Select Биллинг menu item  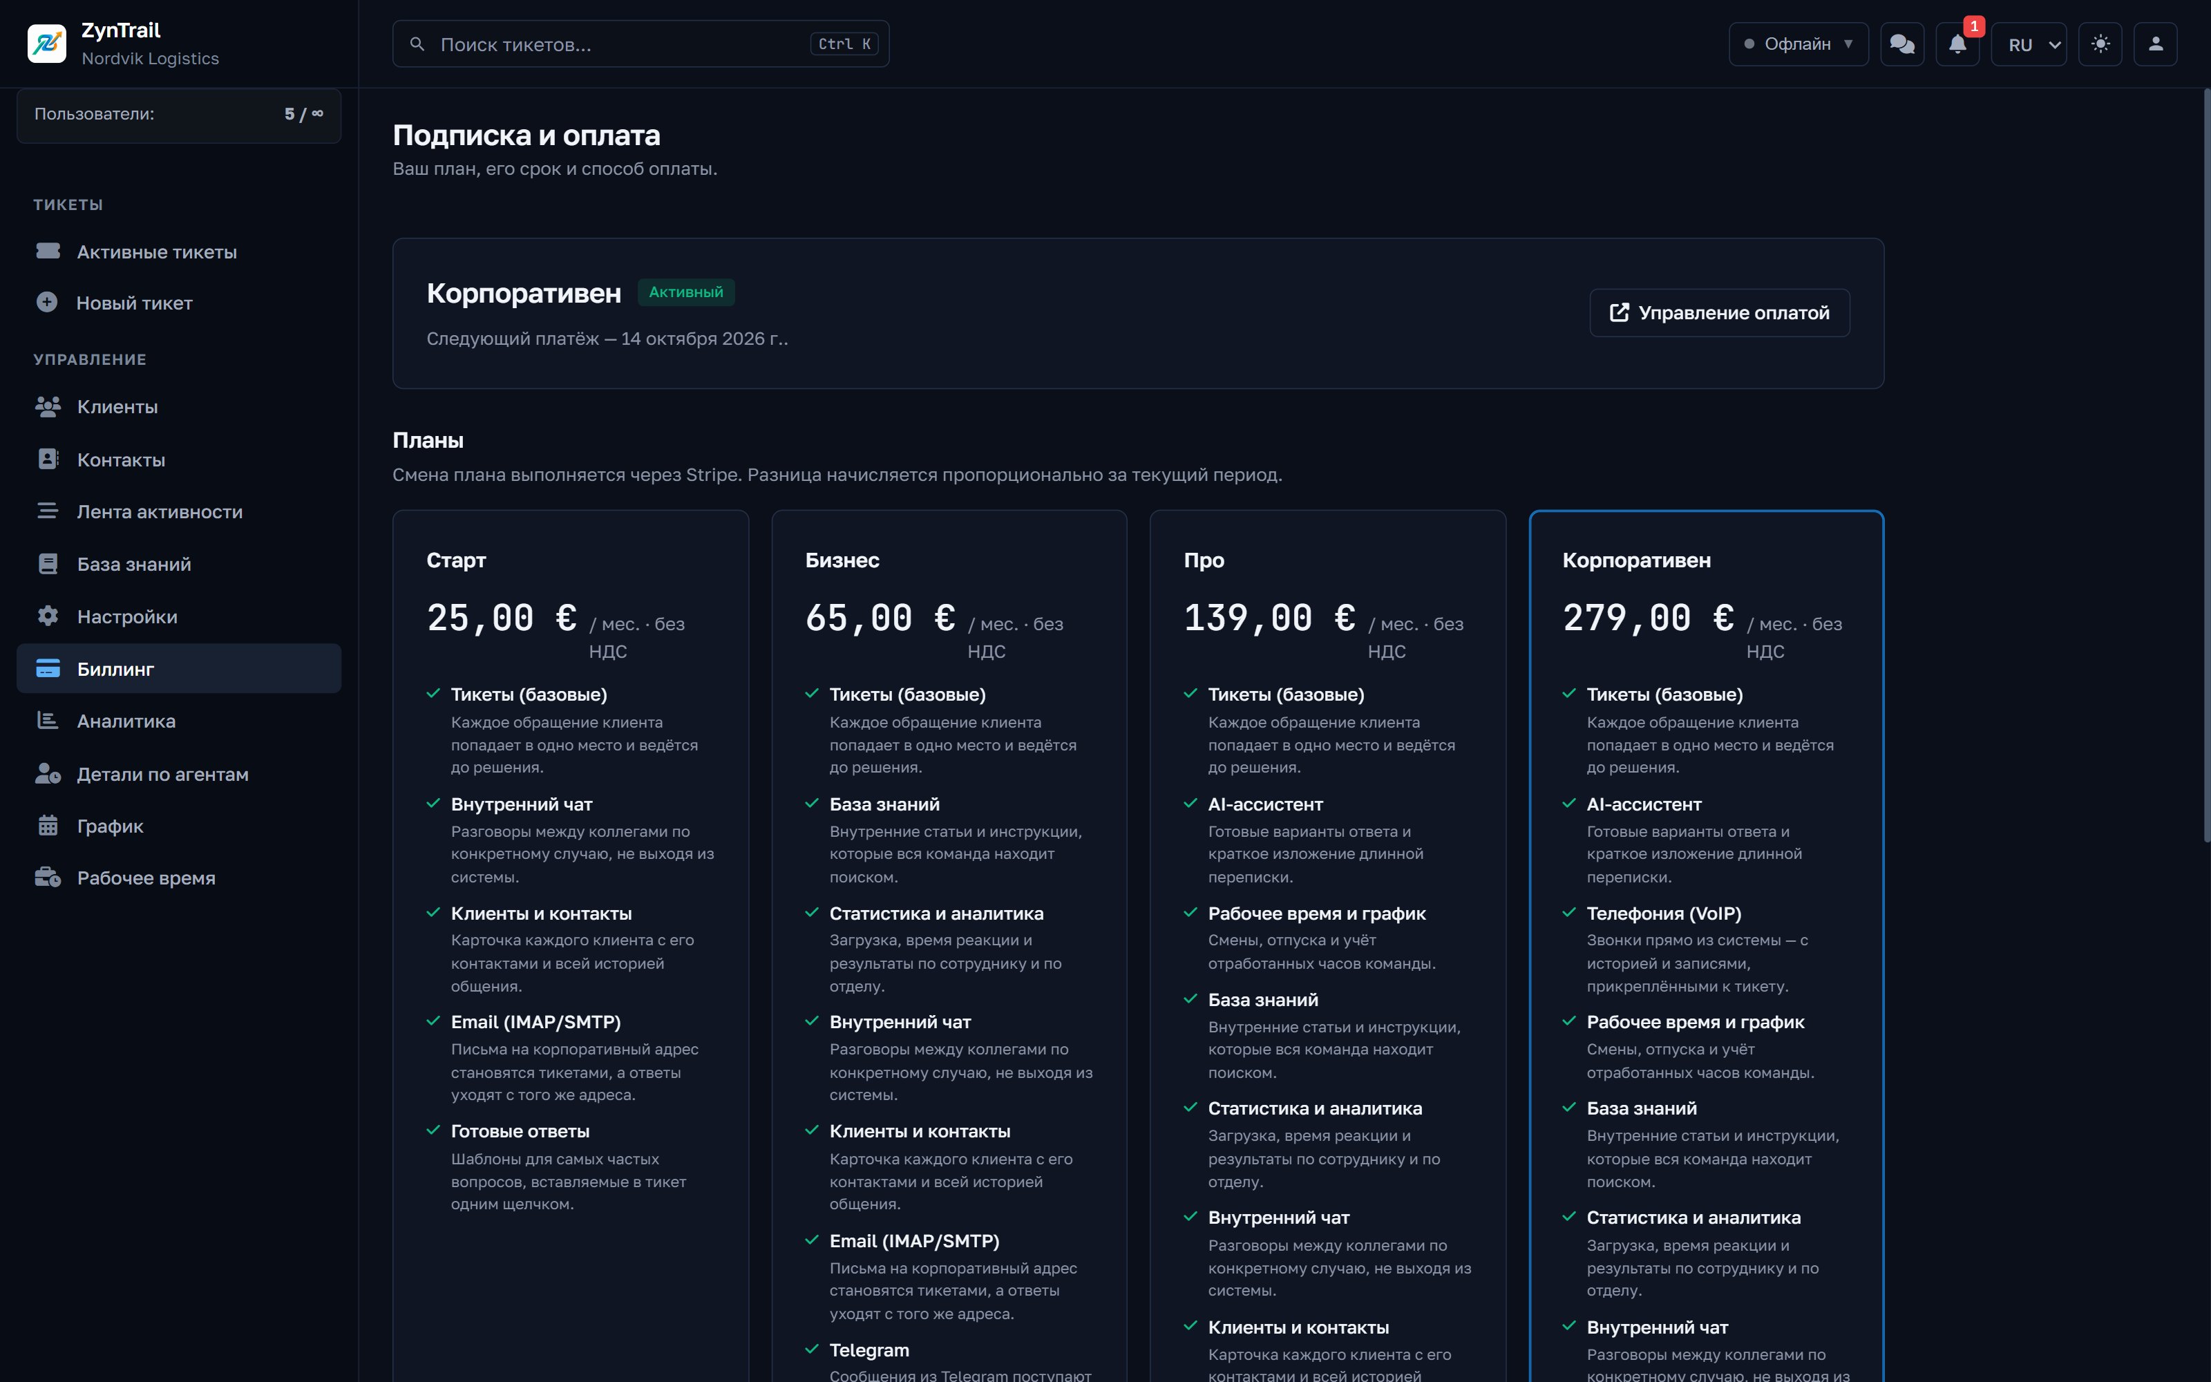[179, 668]
